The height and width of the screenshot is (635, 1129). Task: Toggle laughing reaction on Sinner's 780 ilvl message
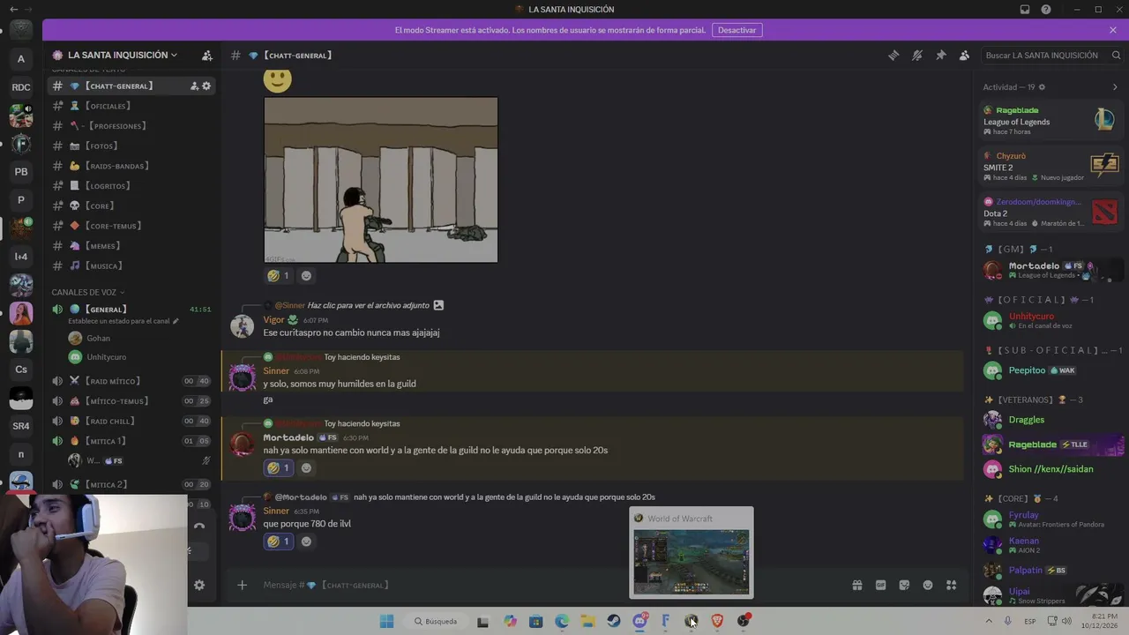point(279,542)
